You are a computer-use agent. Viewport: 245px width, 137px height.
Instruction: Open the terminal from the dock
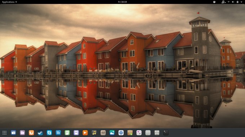pos(166,133)
